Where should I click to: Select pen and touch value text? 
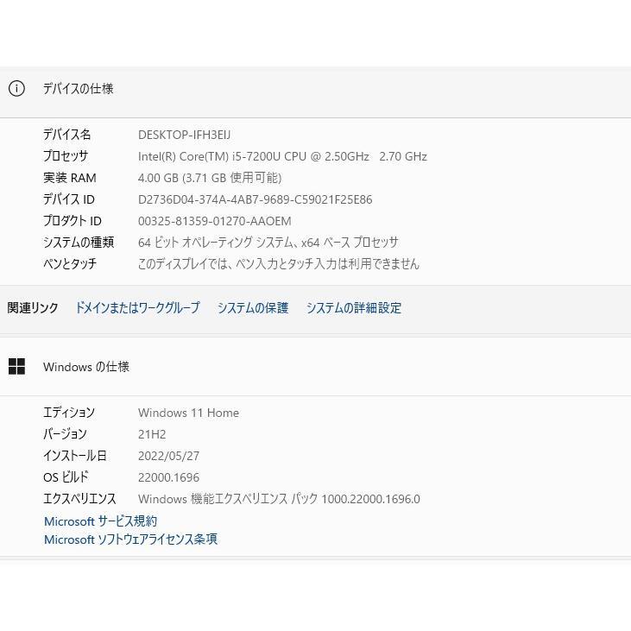(279, 264)
